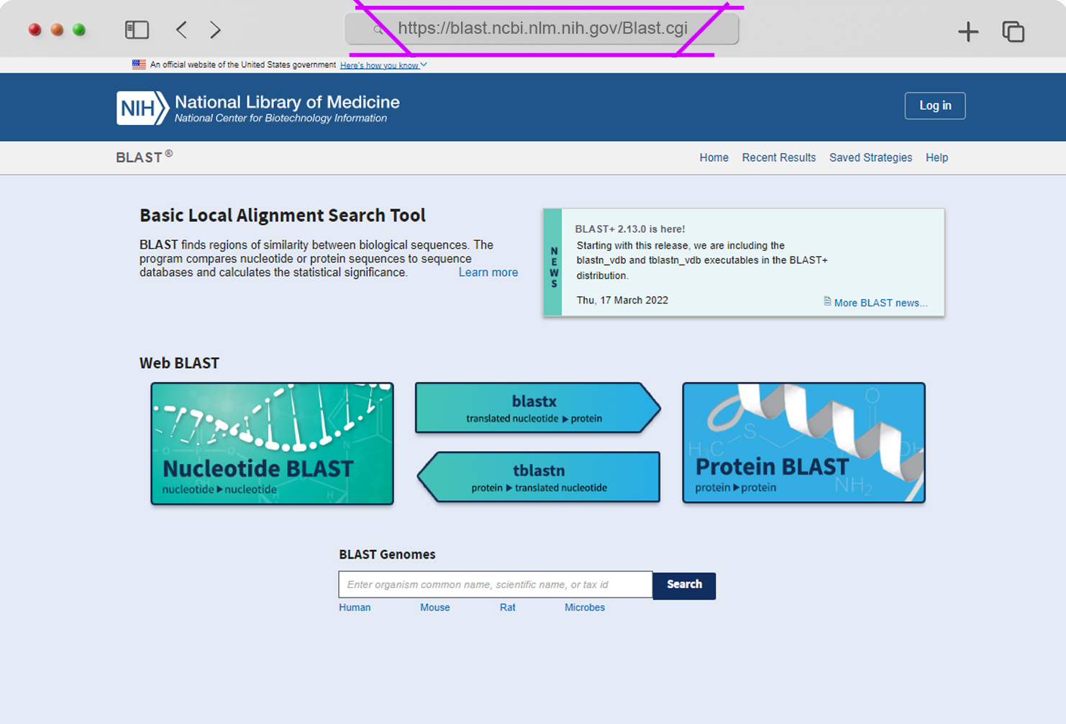Image resolution: width=1066 pixels, height=724 pixels.
Task: Toggle the browser sidebar icon
Action: pyautogui.click(x=137, y=29)
